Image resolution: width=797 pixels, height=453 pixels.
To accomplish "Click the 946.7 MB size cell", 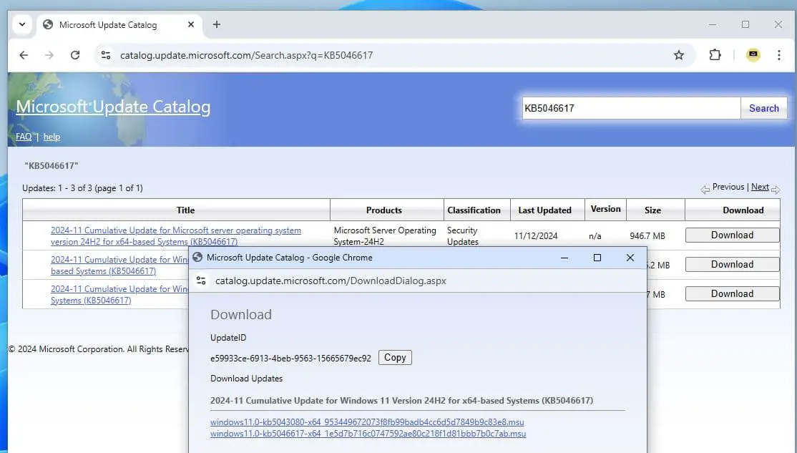I will 647,236.
